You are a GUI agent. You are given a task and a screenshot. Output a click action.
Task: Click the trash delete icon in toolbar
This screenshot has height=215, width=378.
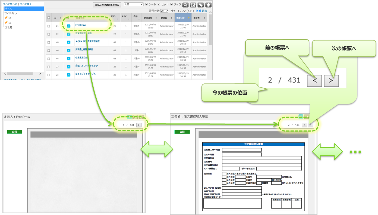point(208,5)
